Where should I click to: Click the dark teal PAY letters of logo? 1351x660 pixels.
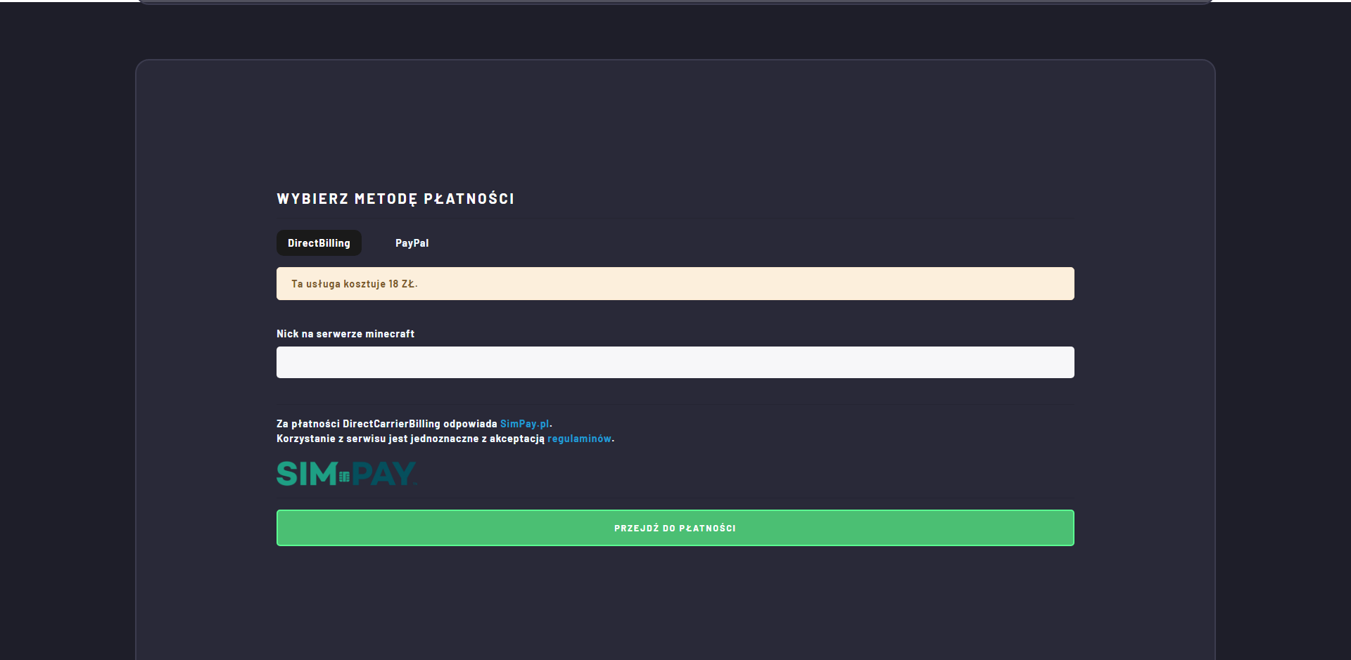(383, 474)
